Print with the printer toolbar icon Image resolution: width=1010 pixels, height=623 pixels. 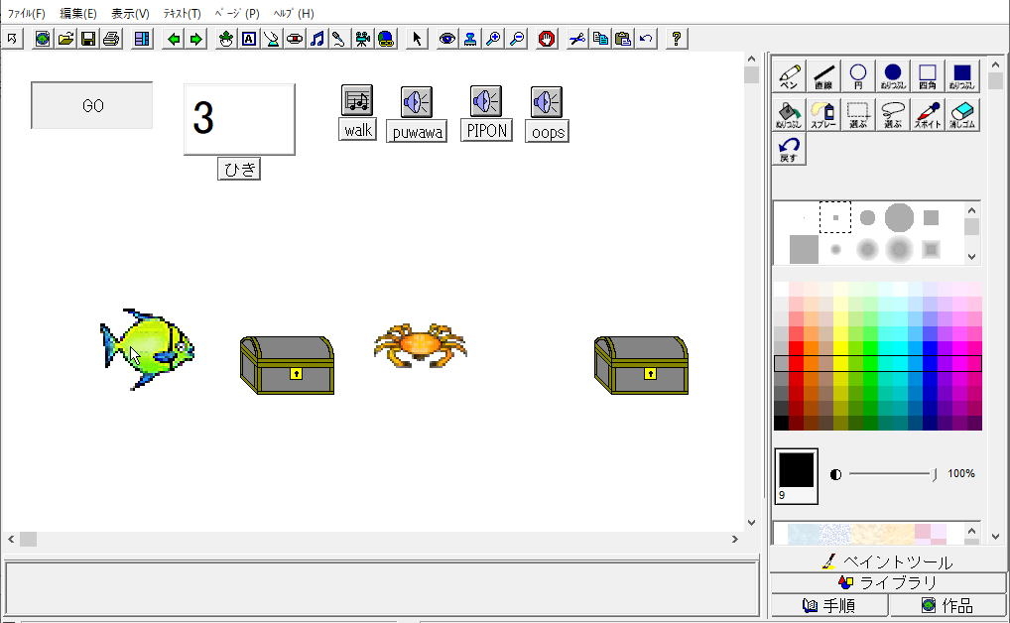(x=111, y=39)
